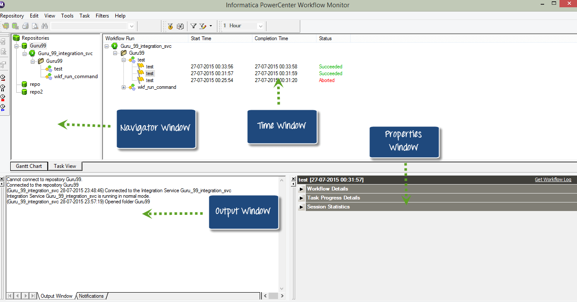This screenshot has height=302, width=577.
Task: Click the connect to repository toolbar icon
Action: pyautogui.click(x=6, y=26)
